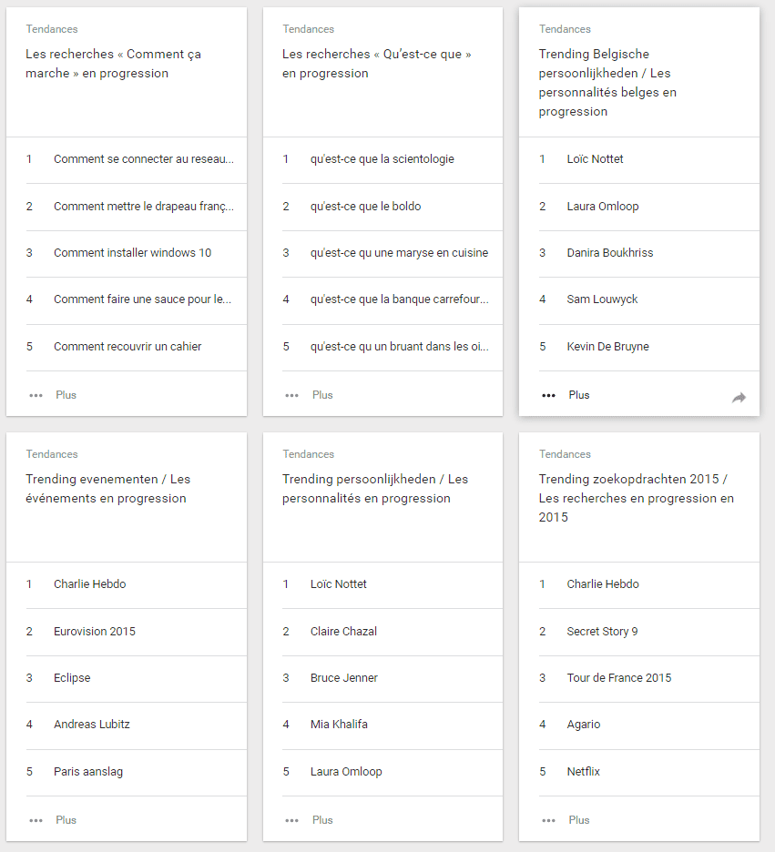Open the ellipsis icon on Trending zoekopdrachten 2015 card
The width and height of the screenshot is (775, 852).
[548, 819]
